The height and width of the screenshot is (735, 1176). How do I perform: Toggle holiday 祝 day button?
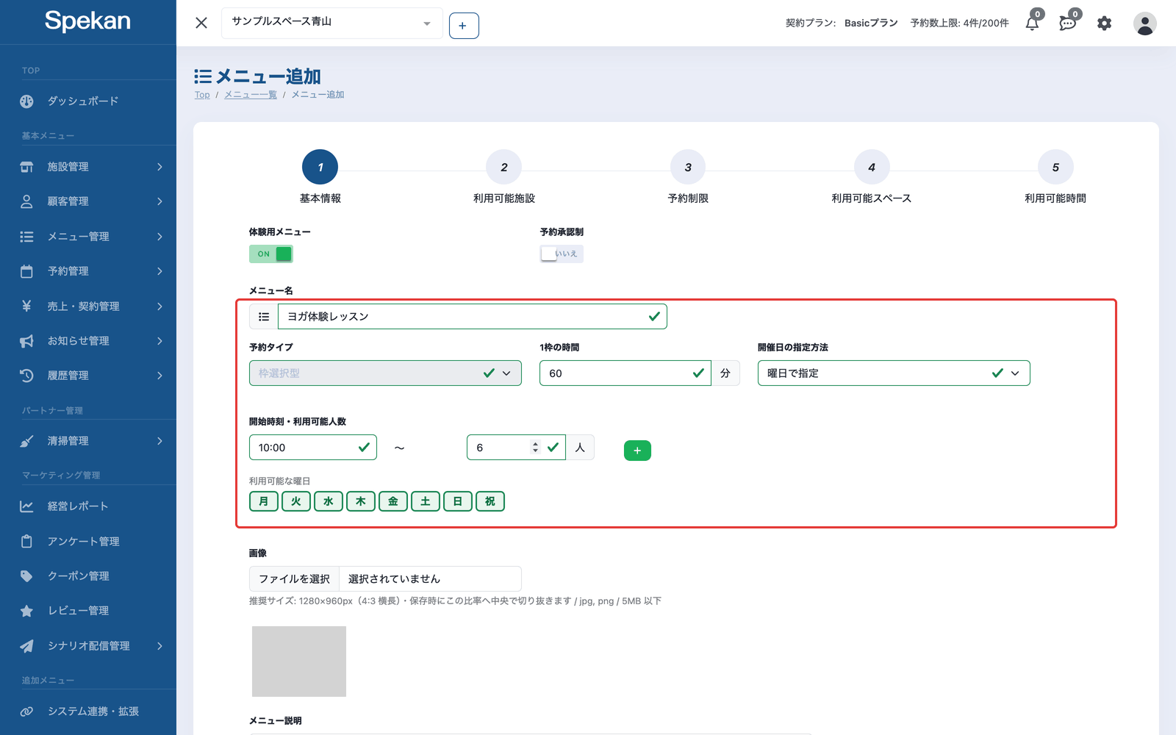point(490,501)
